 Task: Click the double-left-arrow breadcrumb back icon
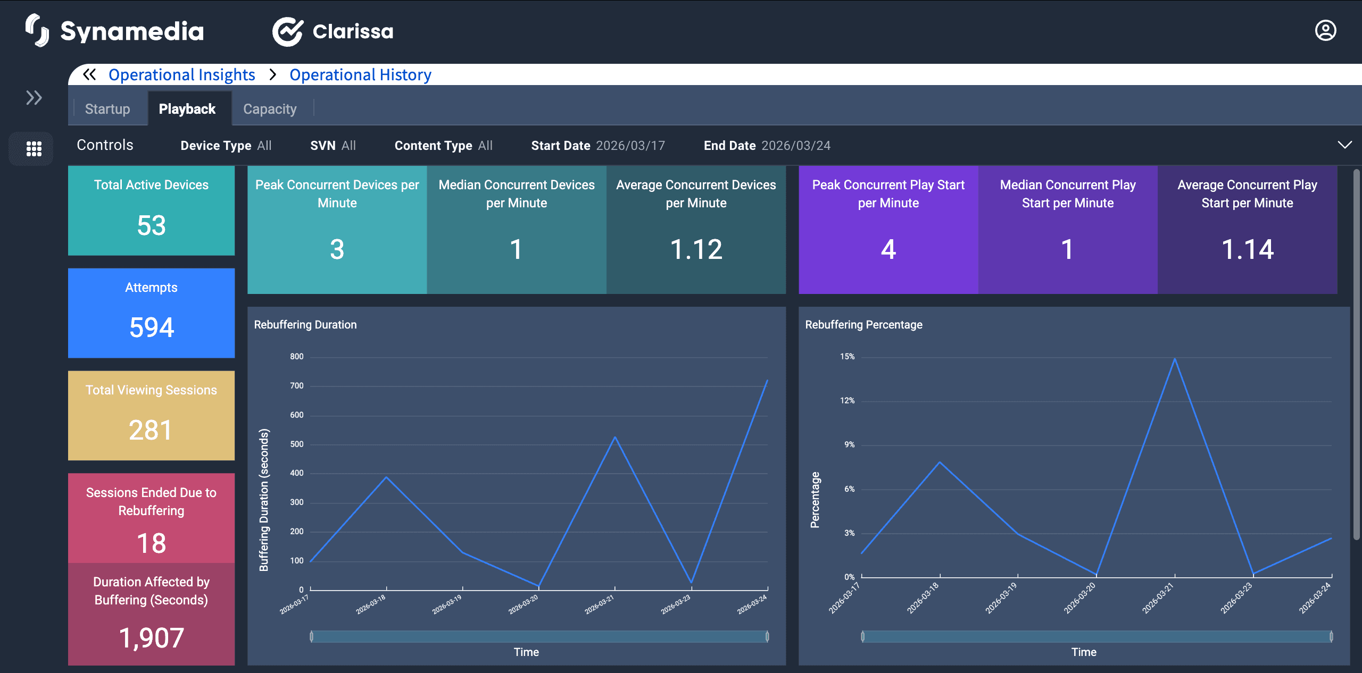coord(89,75)
